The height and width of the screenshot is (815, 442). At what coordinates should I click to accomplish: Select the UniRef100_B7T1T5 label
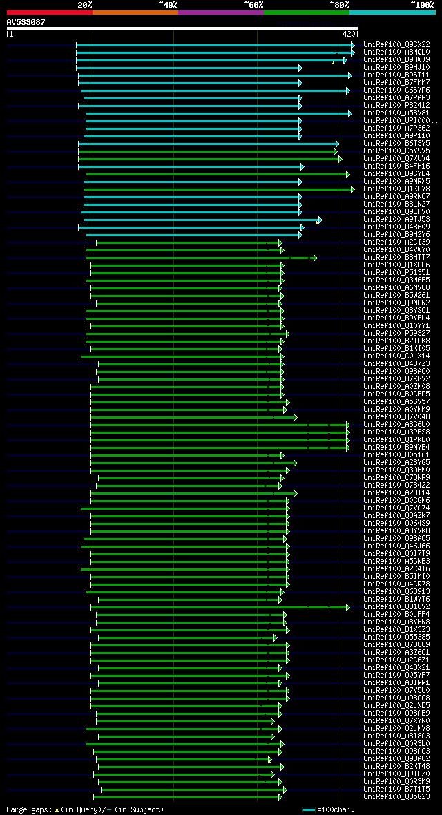click(x=396, y=789)
